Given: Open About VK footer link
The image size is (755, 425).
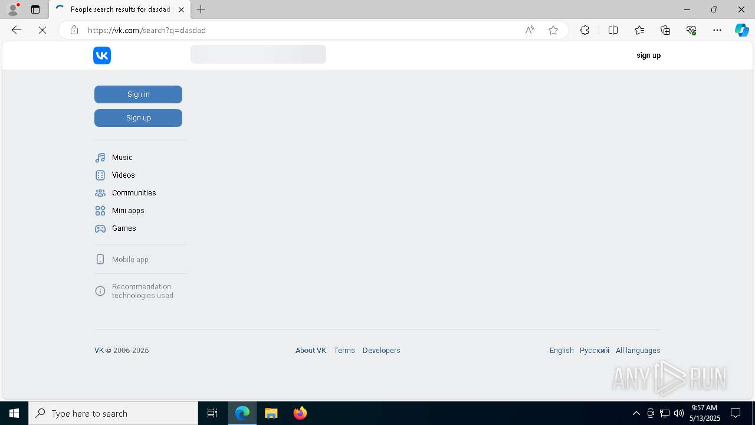Looking at the screenshot, I should [311, 351].
